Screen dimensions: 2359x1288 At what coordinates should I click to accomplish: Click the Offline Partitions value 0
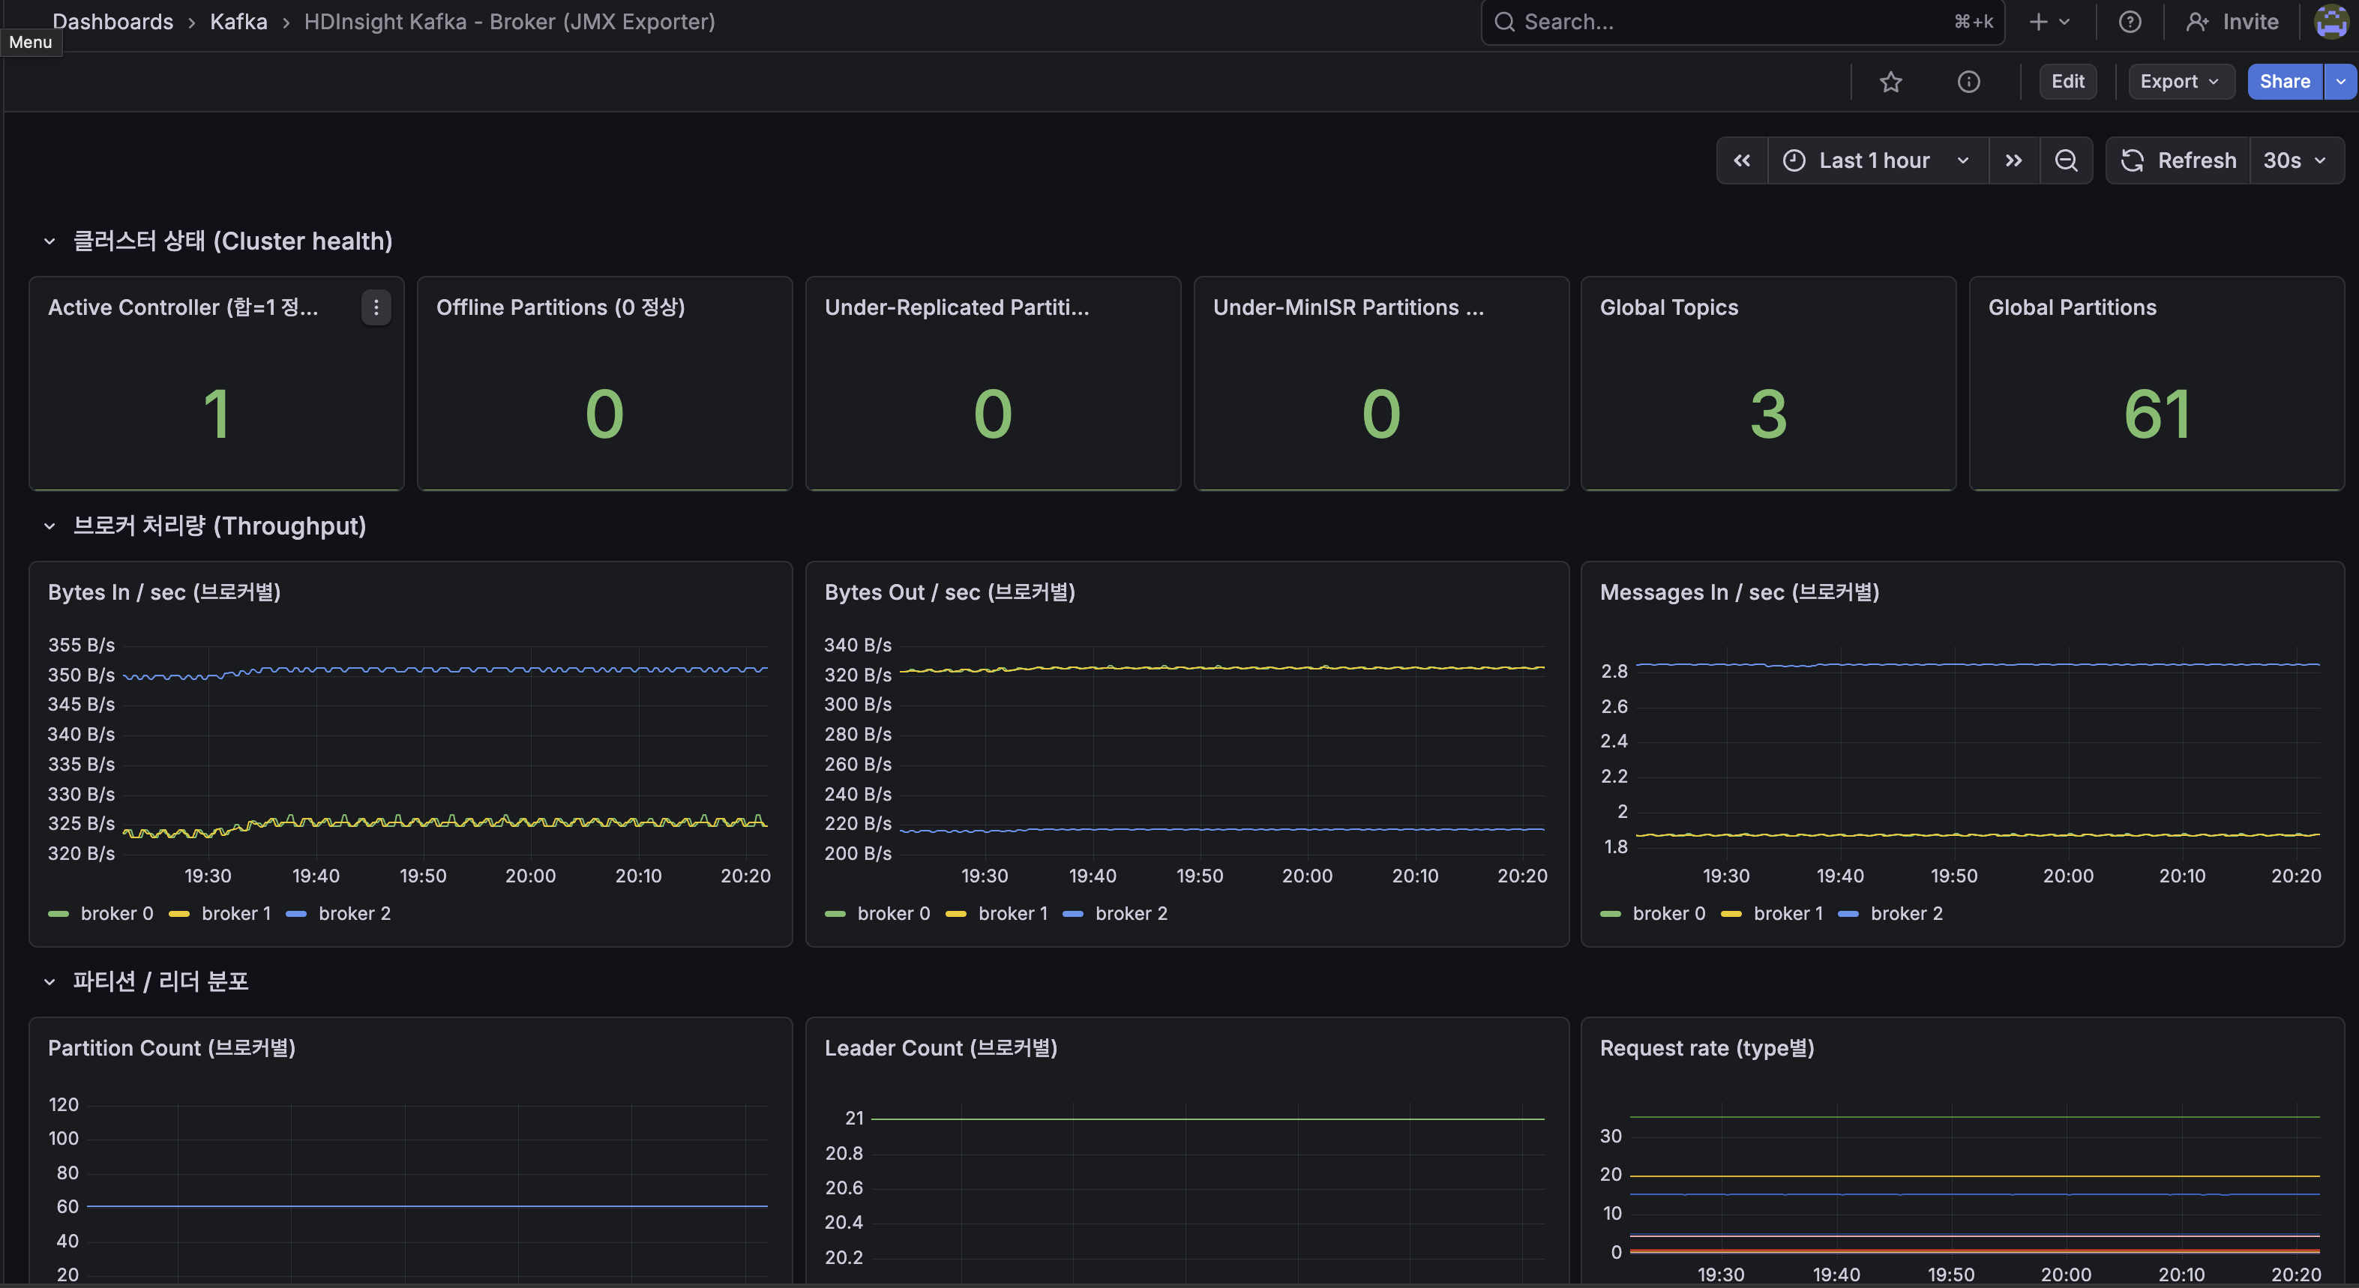click(x=604, y=415)
